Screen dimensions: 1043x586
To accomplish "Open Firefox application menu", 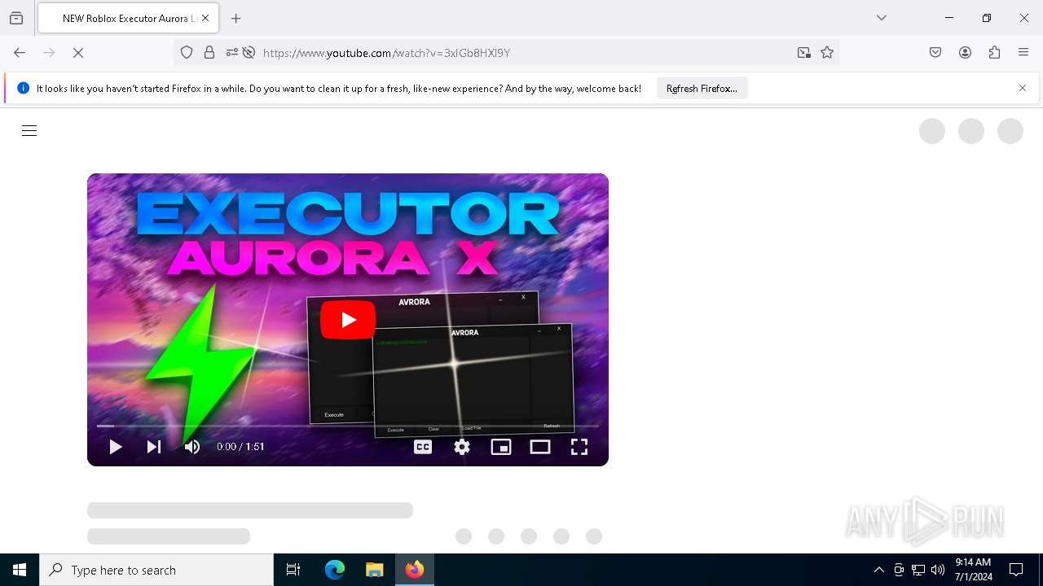I will pos(1023,53).
